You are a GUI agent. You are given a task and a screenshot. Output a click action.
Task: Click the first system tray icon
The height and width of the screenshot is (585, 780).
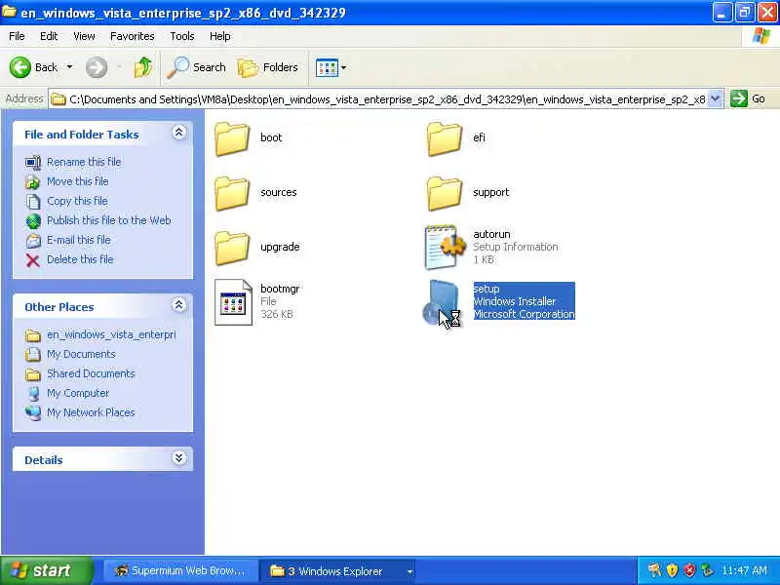(654, 570)
